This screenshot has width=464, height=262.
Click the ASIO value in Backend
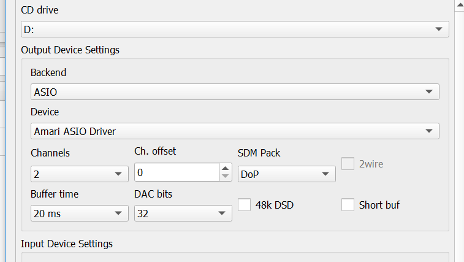click(x=46, y=92)
